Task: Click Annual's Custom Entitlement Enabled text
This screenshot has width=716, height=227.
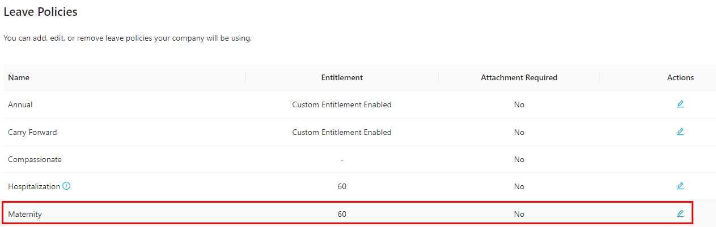Action: 341,105
